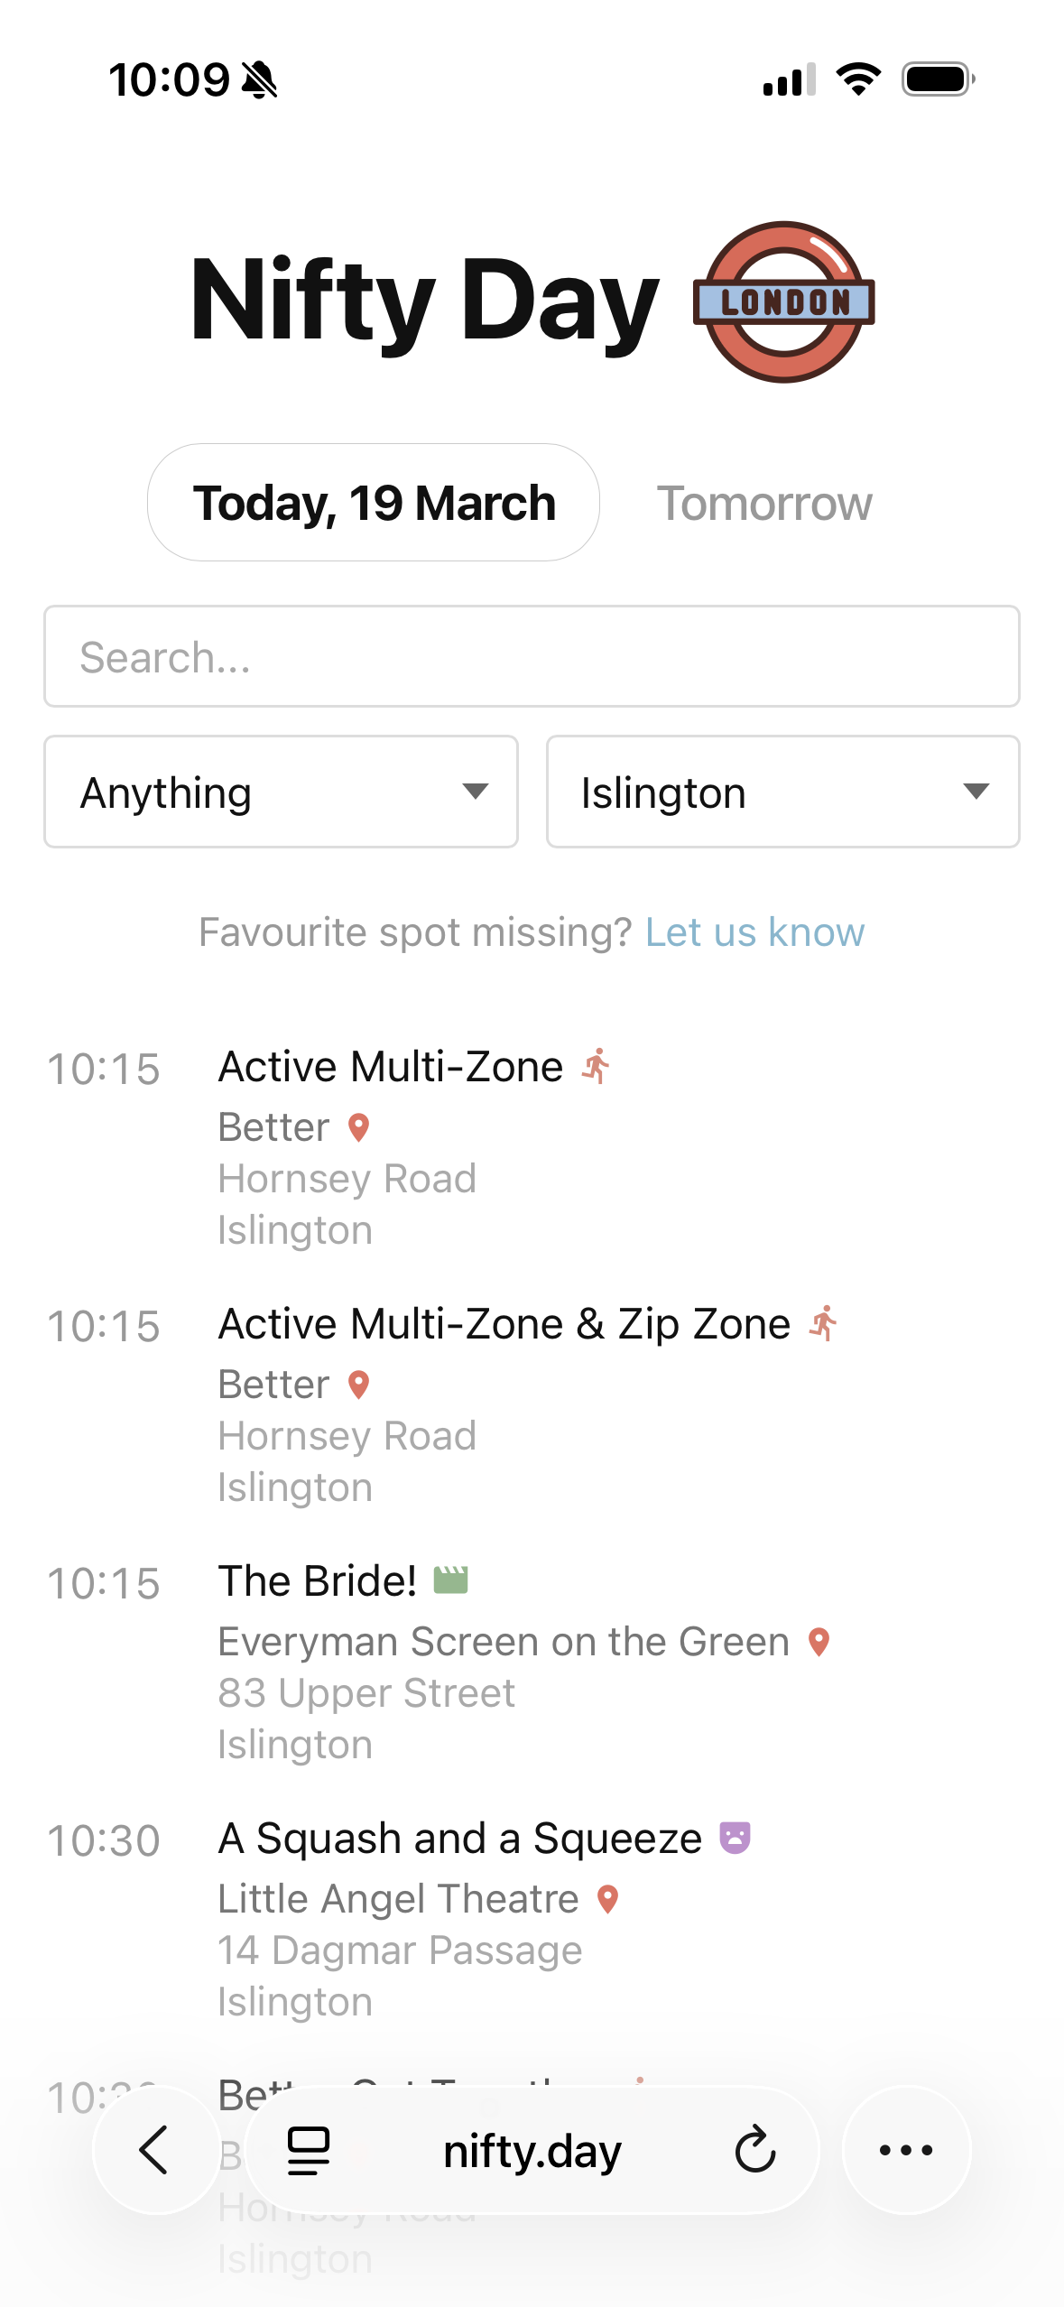Screen dimensions: 1064x2307
Task: Tap the theatre mask icon next to A Squash and a Squeeze
Action: pyautogui.click(x=735, y=1838)
